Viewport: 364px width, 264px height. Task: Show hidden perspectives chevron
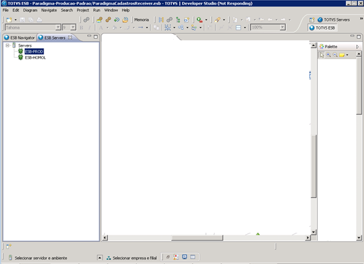[x=361, y=19]
